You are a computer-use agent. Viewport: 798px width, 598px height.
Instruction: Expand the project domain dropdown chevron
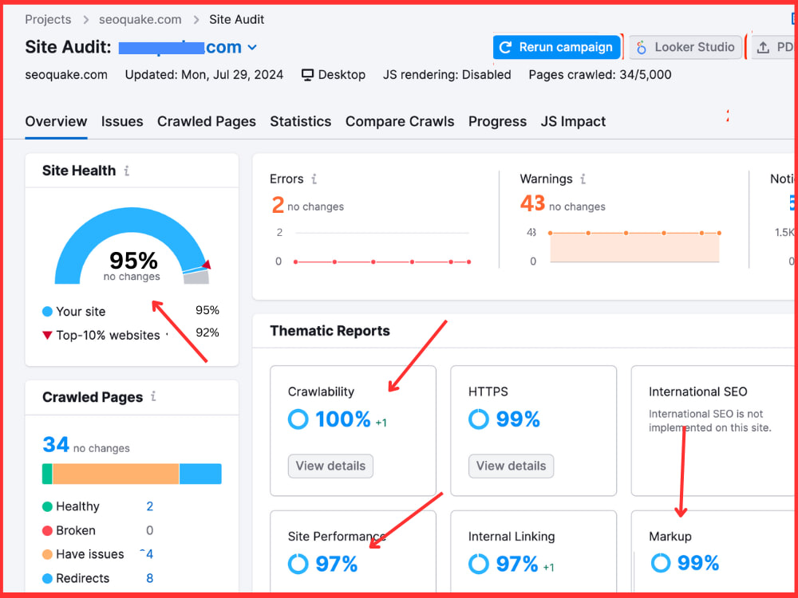[252, 47]
